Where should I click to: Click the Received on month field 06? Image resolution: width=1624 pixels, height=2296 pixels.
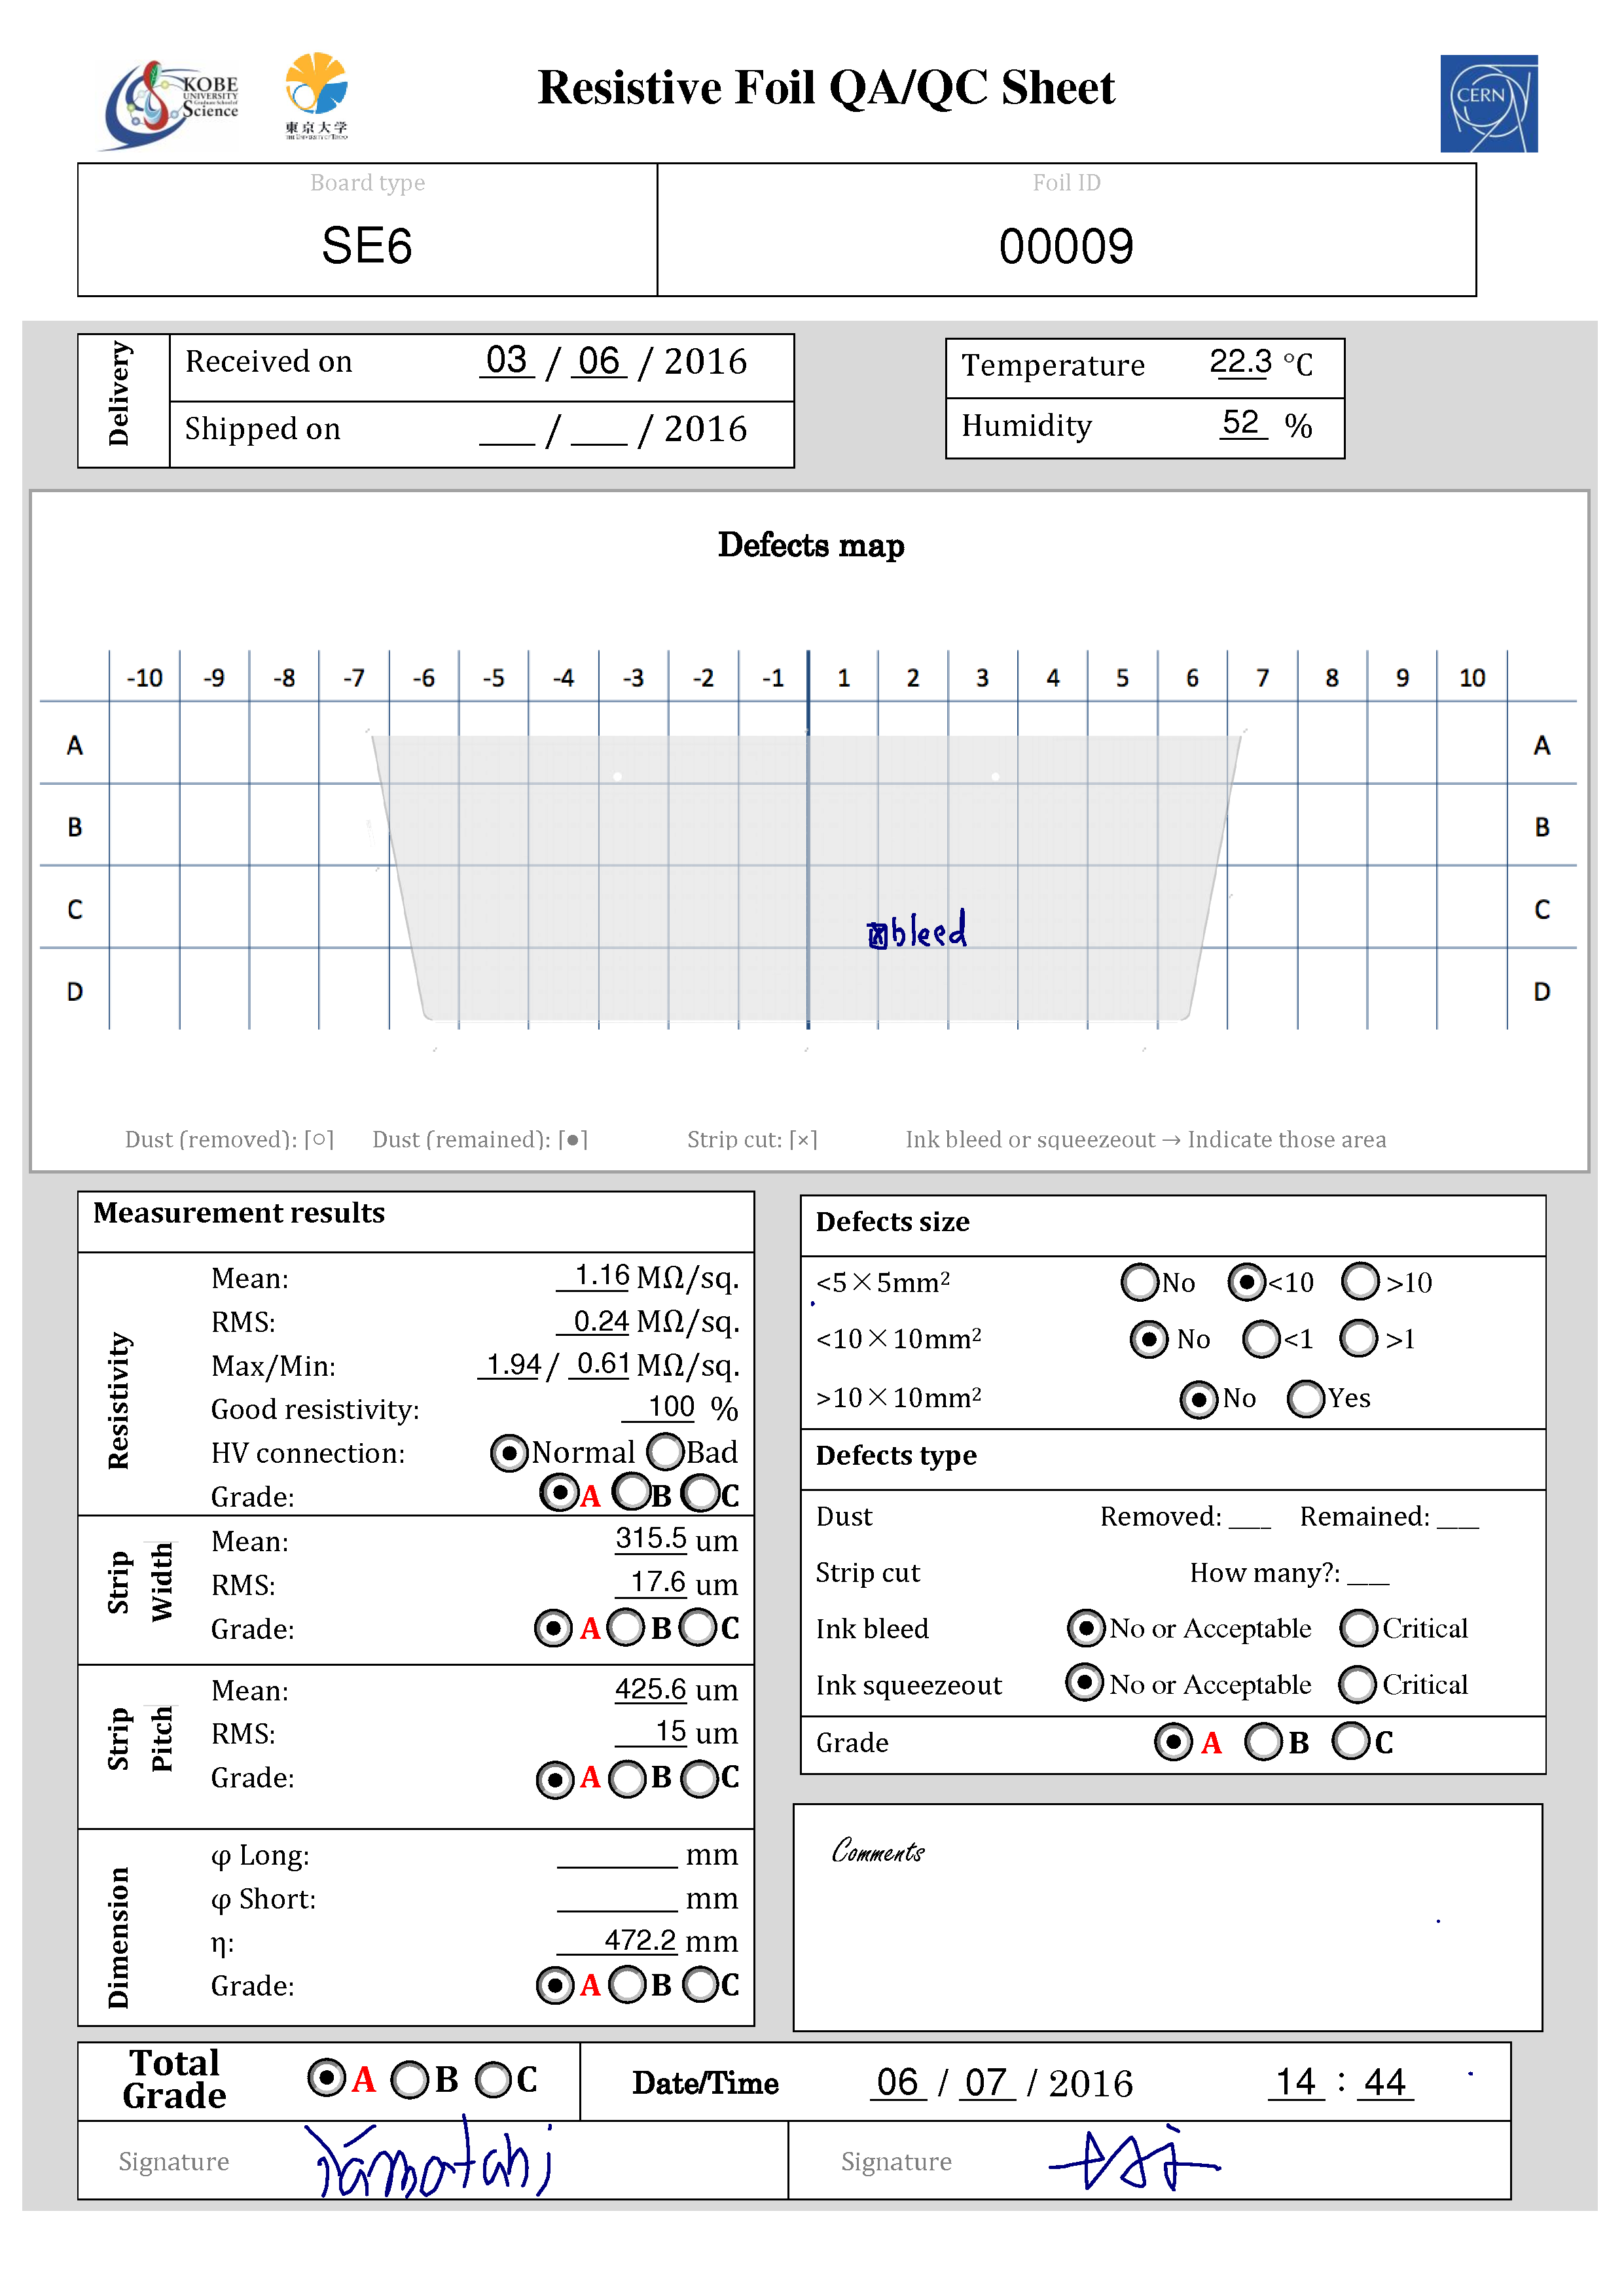599,360
